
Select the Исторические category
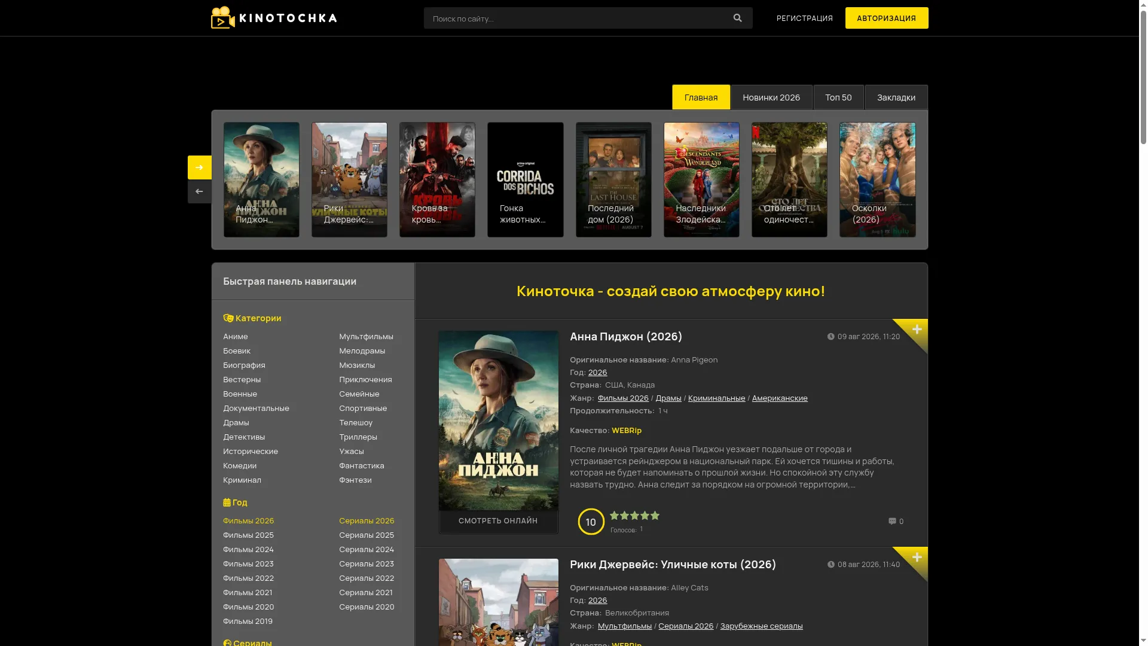(251, 451)
